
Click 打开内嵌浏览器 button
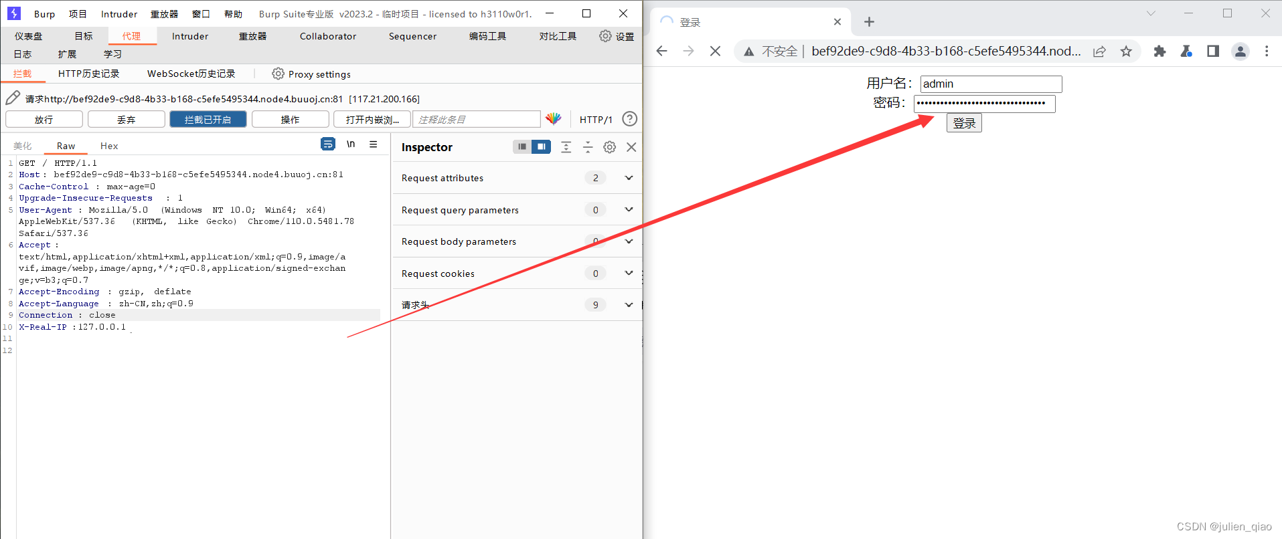click(x=372, y=119)
